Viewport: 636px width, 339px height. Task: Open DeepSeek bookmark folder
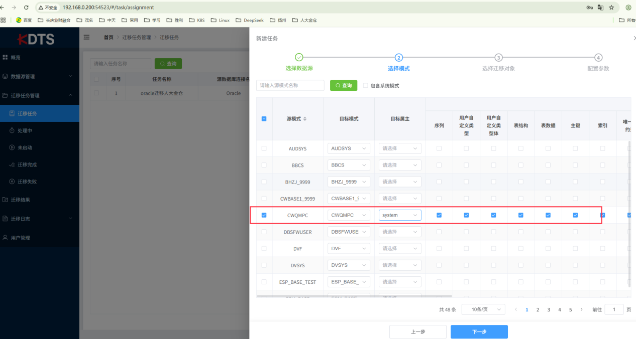[249, 21]
